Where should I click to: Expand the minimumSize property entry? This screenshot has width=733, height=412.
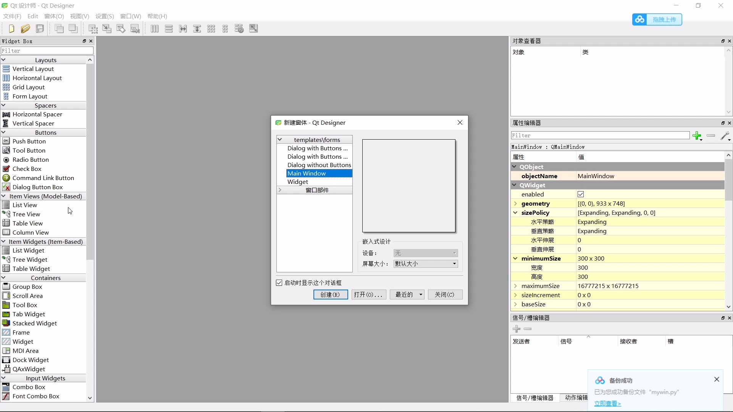click(516, 258)
